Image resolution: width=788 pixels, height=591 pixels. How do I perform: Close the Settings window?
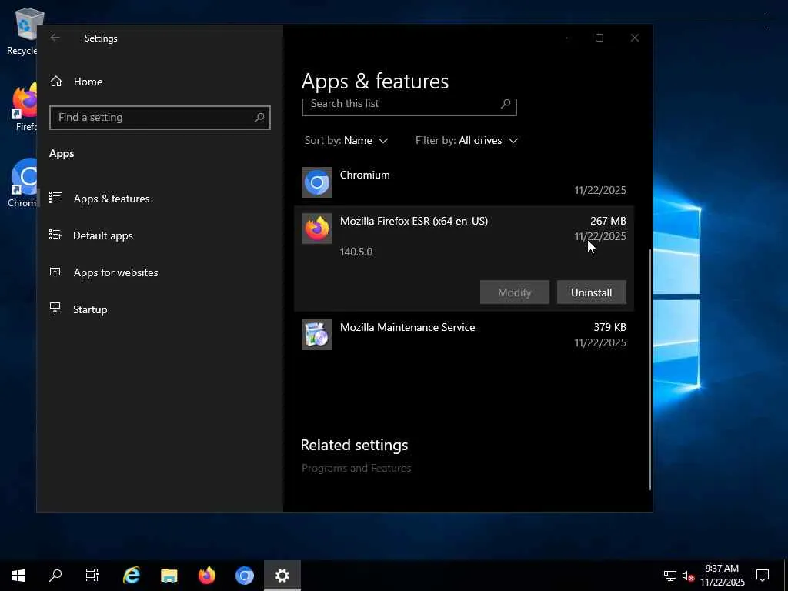coord(635,38)
